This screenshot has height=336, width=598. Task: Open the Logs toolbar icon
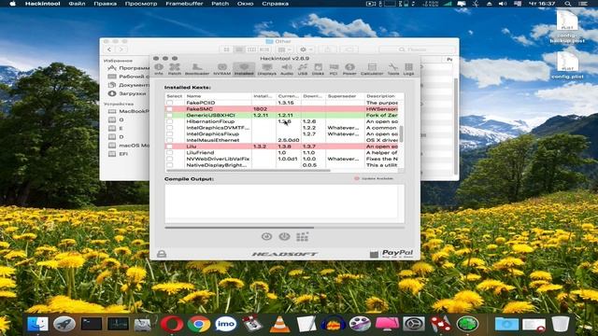coord(408,69)
